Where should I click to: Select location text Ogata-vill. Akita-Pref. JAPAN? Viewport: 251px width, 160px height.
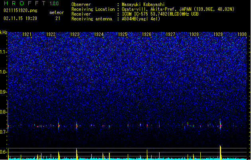tap(158, 9)
